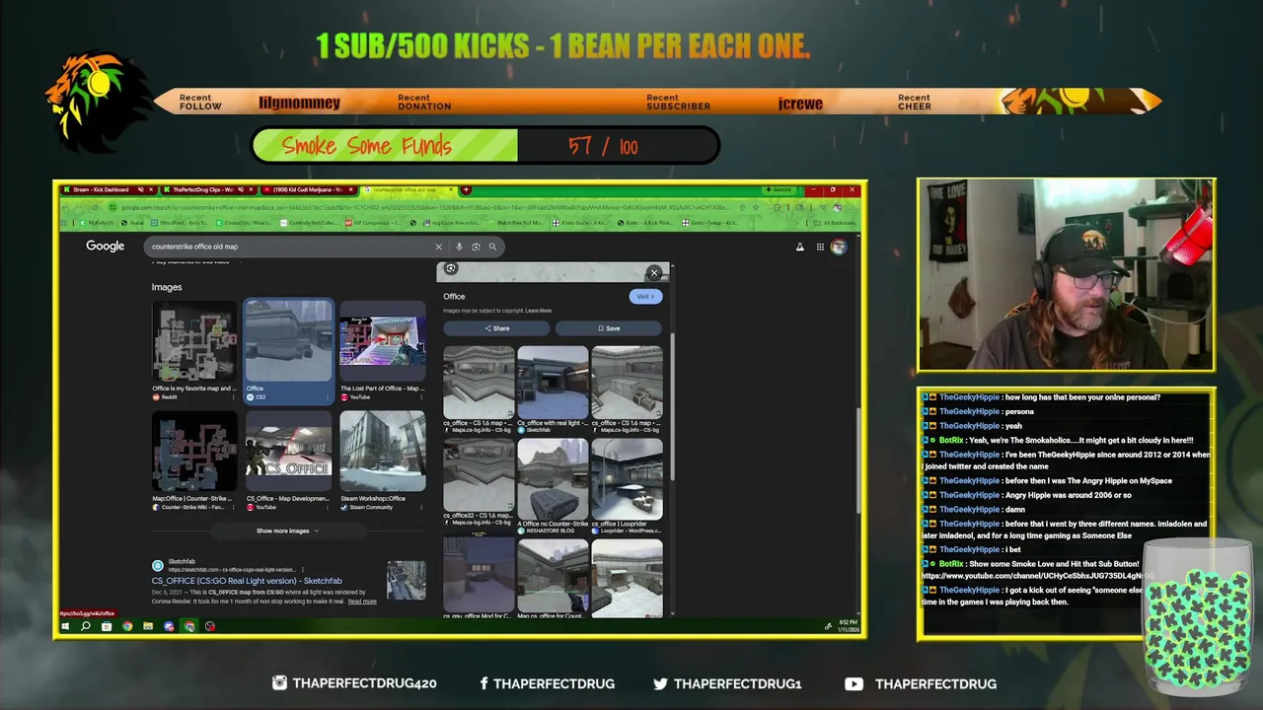Clear the Google search box text
The width and height of the screenshot is (1263, 710).
coord(438,247)
